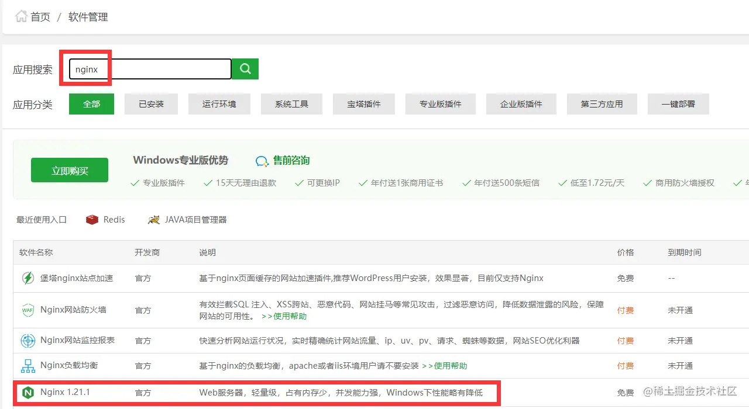Open the Redis recent entry
The height and width of the screenshot is (409, 749).
[x=114, y=220]
